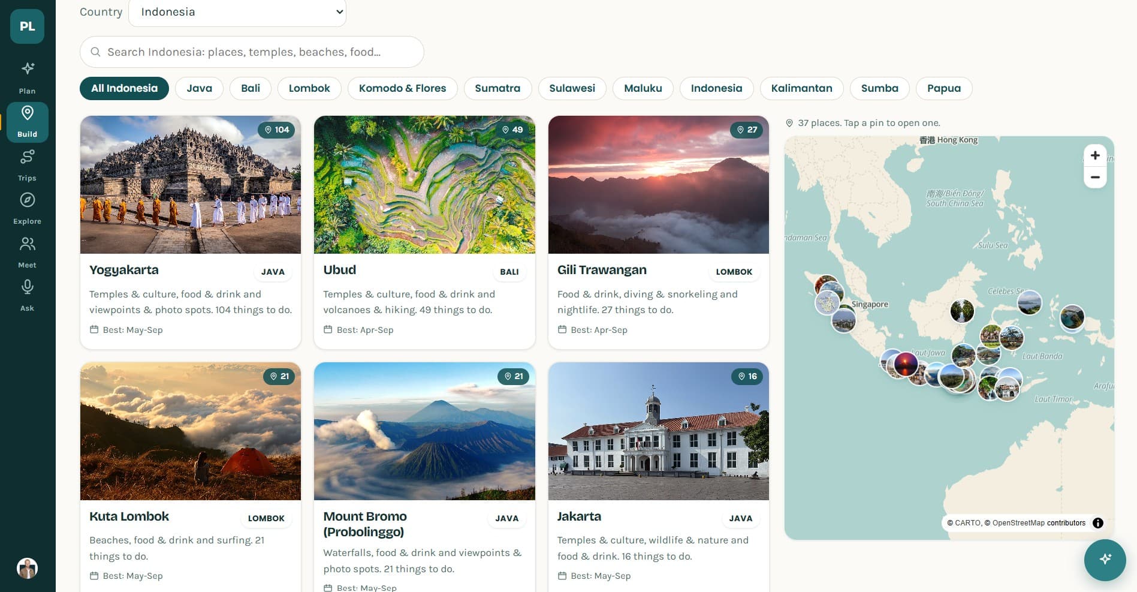Open the floating AI sparkle assistant button
The image size is (1137, 592).
click(x=1105, y=560)
